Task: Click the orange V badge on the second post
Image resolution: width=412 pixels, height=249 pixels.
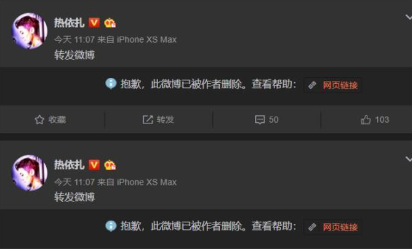Action: tap(94, 165)
